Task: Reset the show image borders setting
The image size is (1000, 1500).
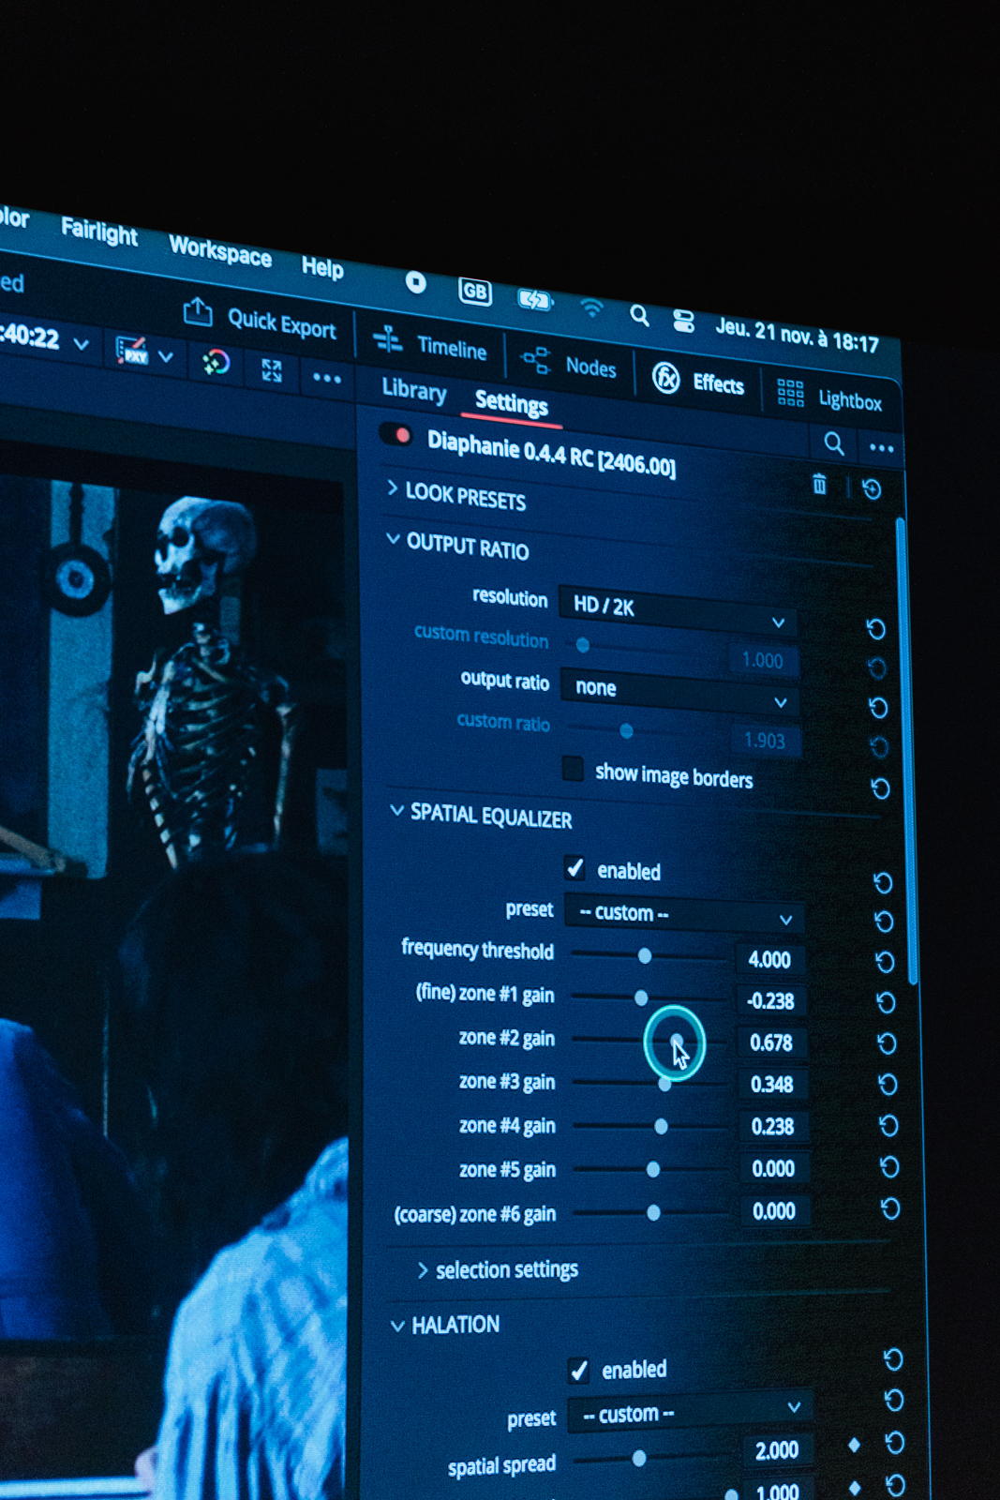Action: [880, 788]
